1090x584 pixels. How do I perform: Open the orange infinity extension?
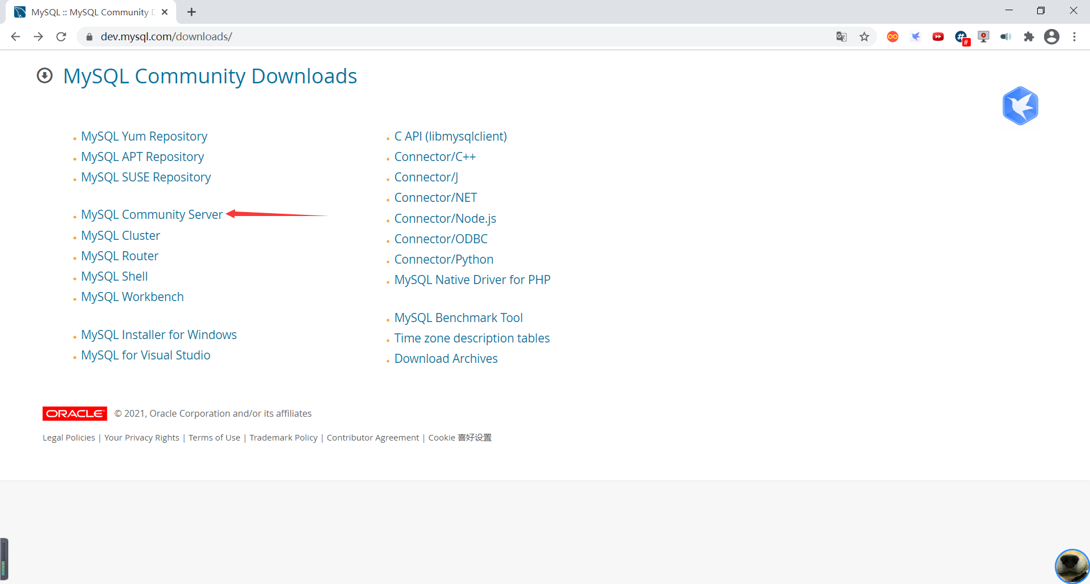coord(892,37)
